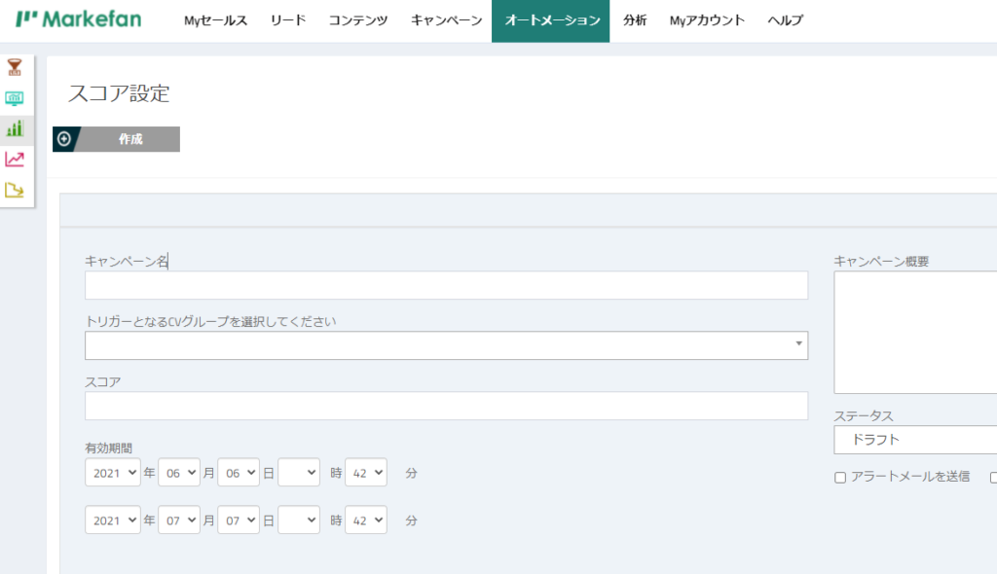The image size is (997, 574).
Task: Open the 分析 menu
Action: 635,20
